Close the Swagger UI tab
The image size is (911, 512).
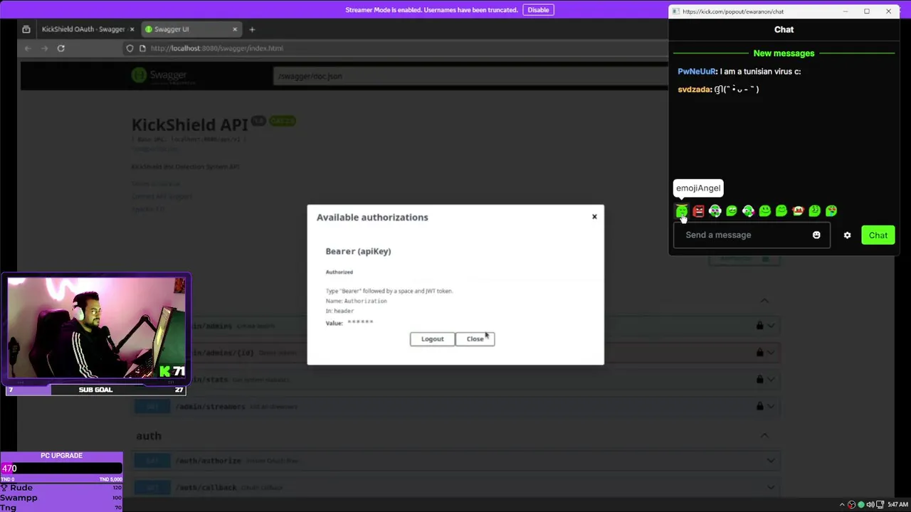(x=235, y=29)
